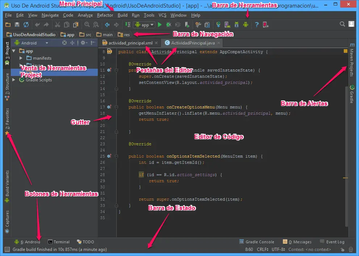Open the File menu
The width and height of the screenshot is (359, 256).
click(8, 15)
